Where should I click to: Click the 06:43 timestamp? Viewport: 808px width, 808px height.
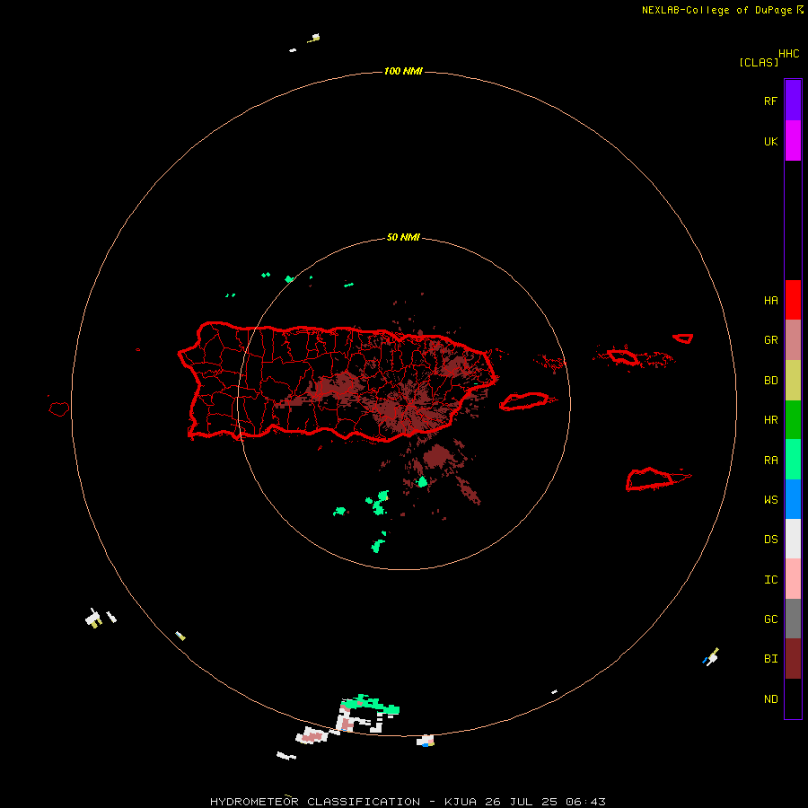click(585, 802)
